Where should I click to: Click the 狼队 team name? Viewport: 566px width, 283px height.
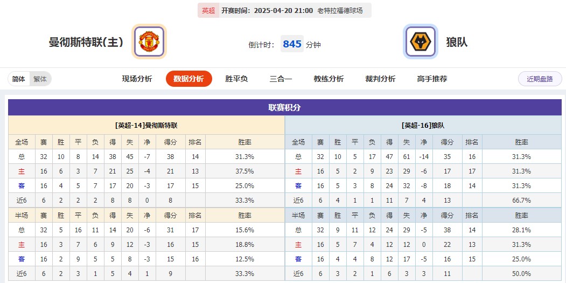[457, 42]
